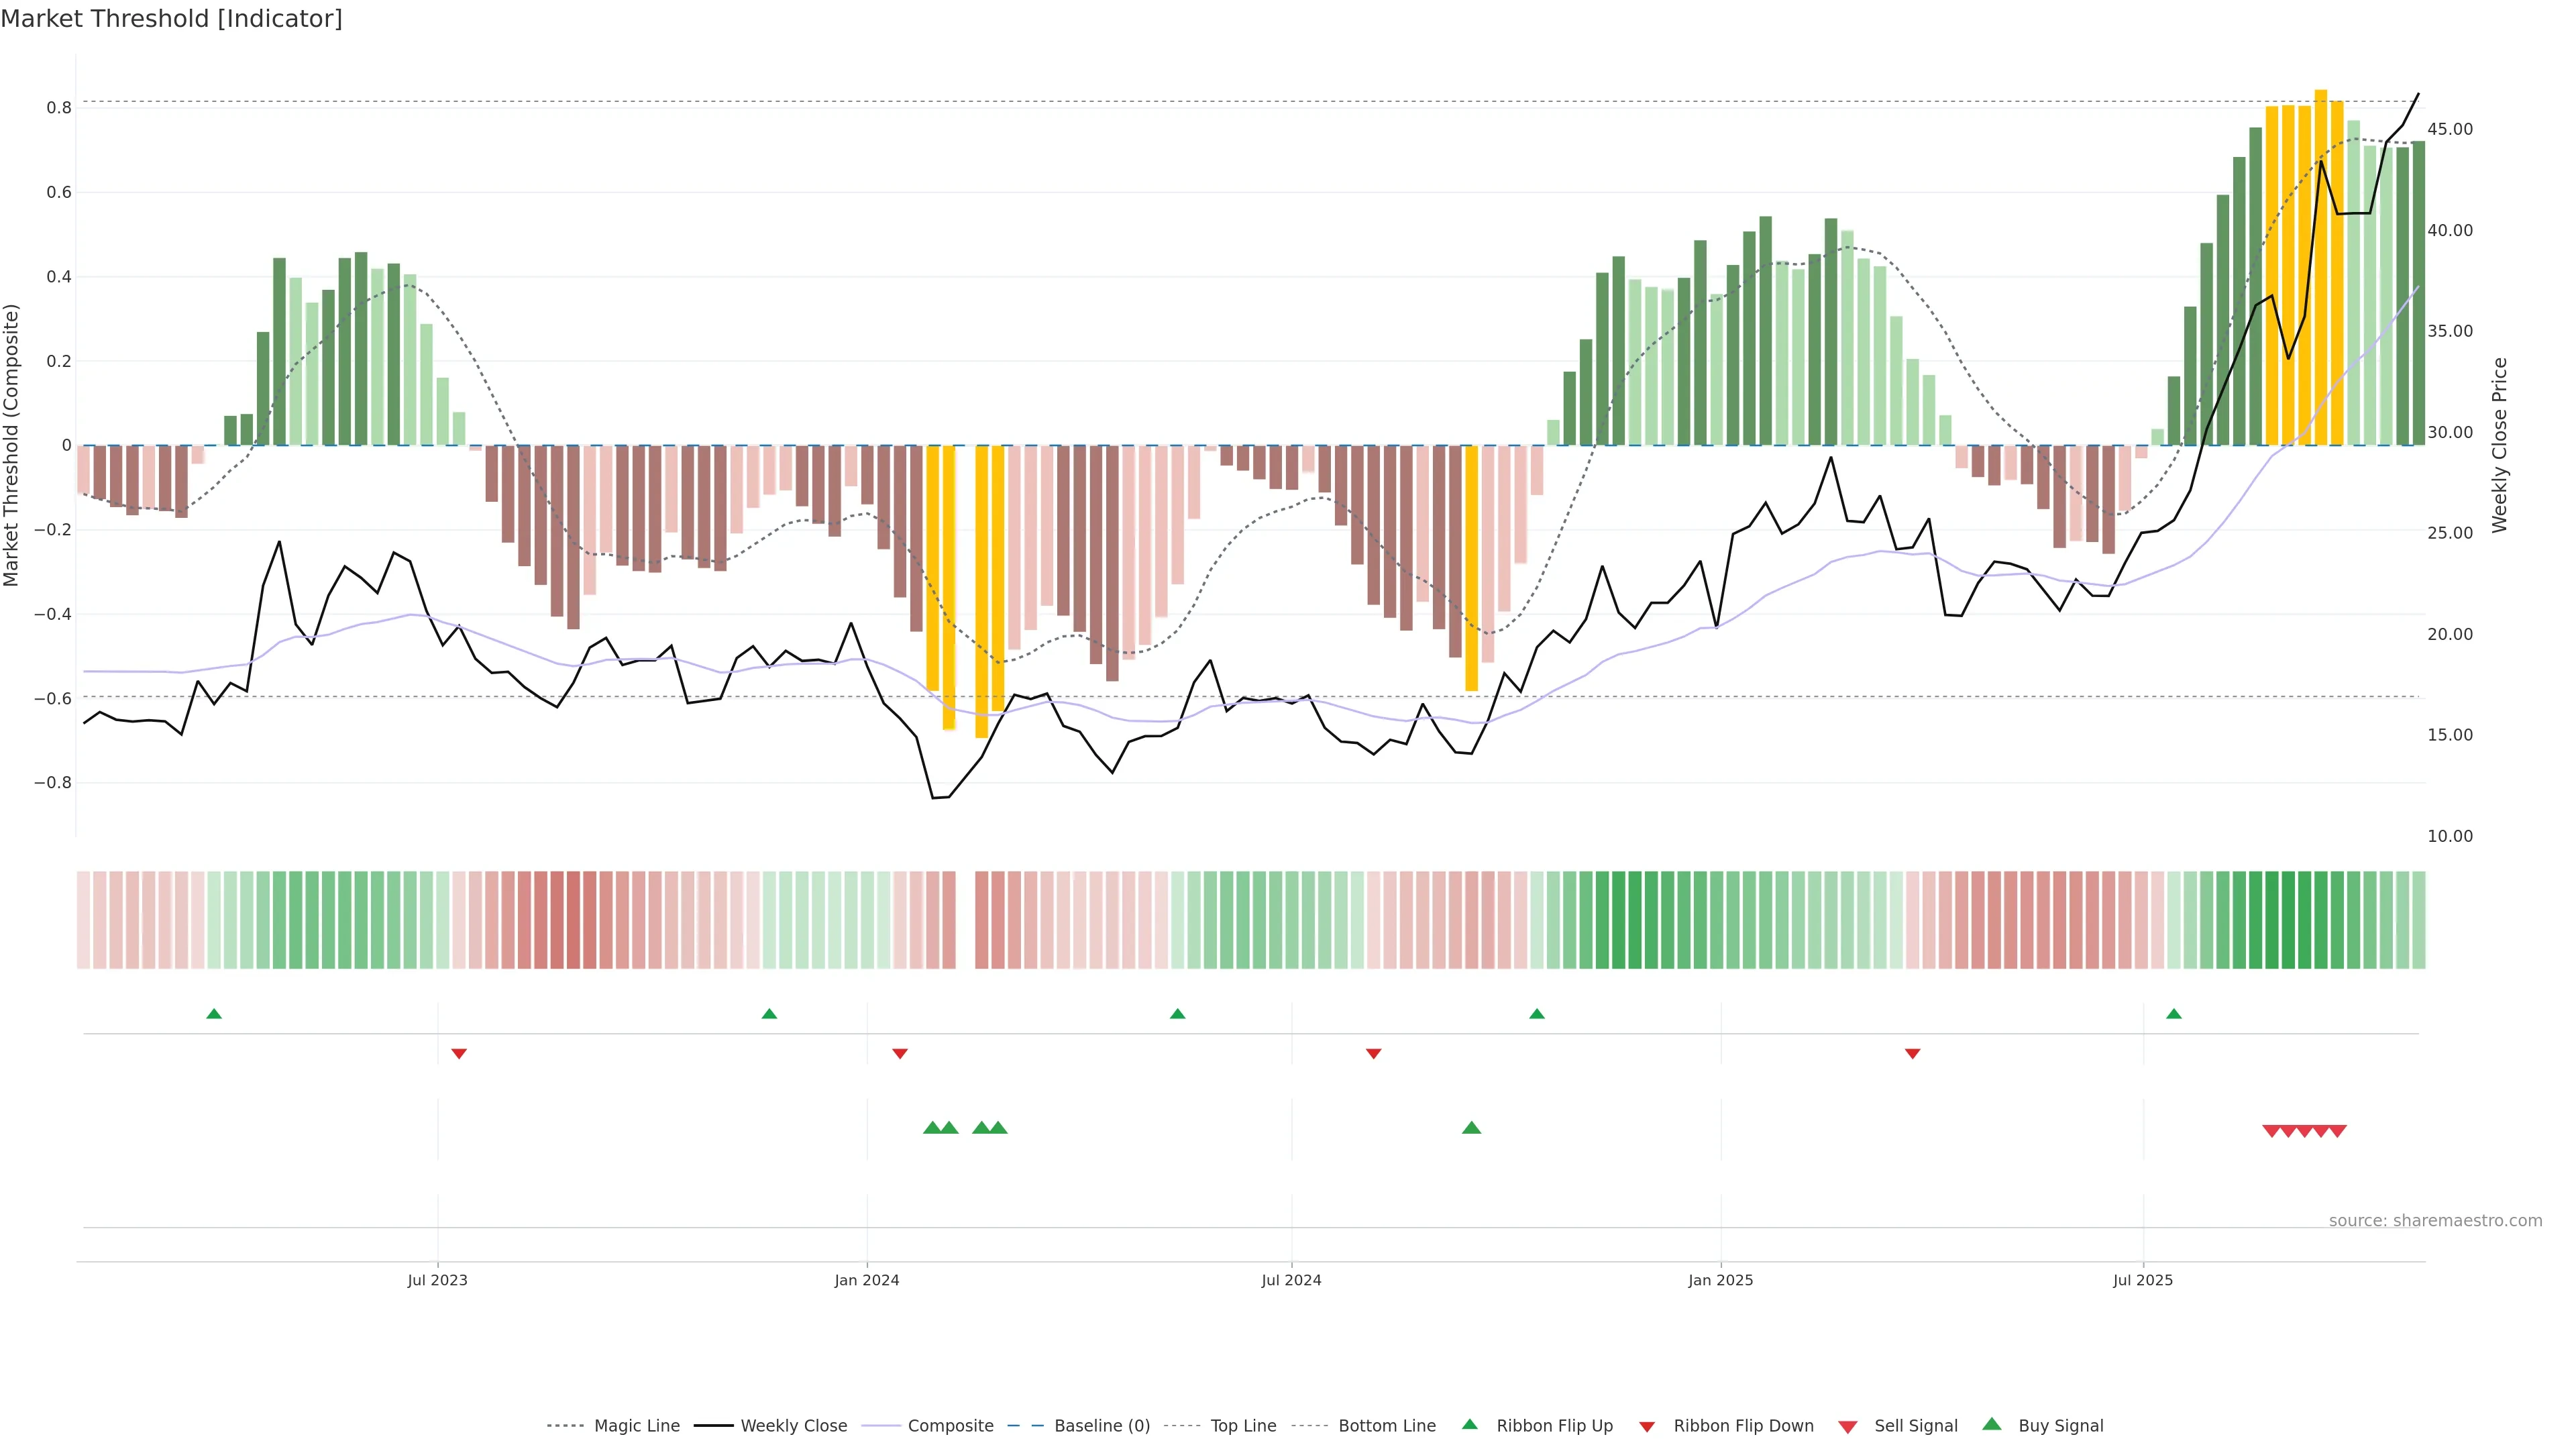This screenshot has height=1449, width=2576.
Task: Click the Ribbon Flip Down marker near Jul 2023
Action: (x=459, y=1053)
